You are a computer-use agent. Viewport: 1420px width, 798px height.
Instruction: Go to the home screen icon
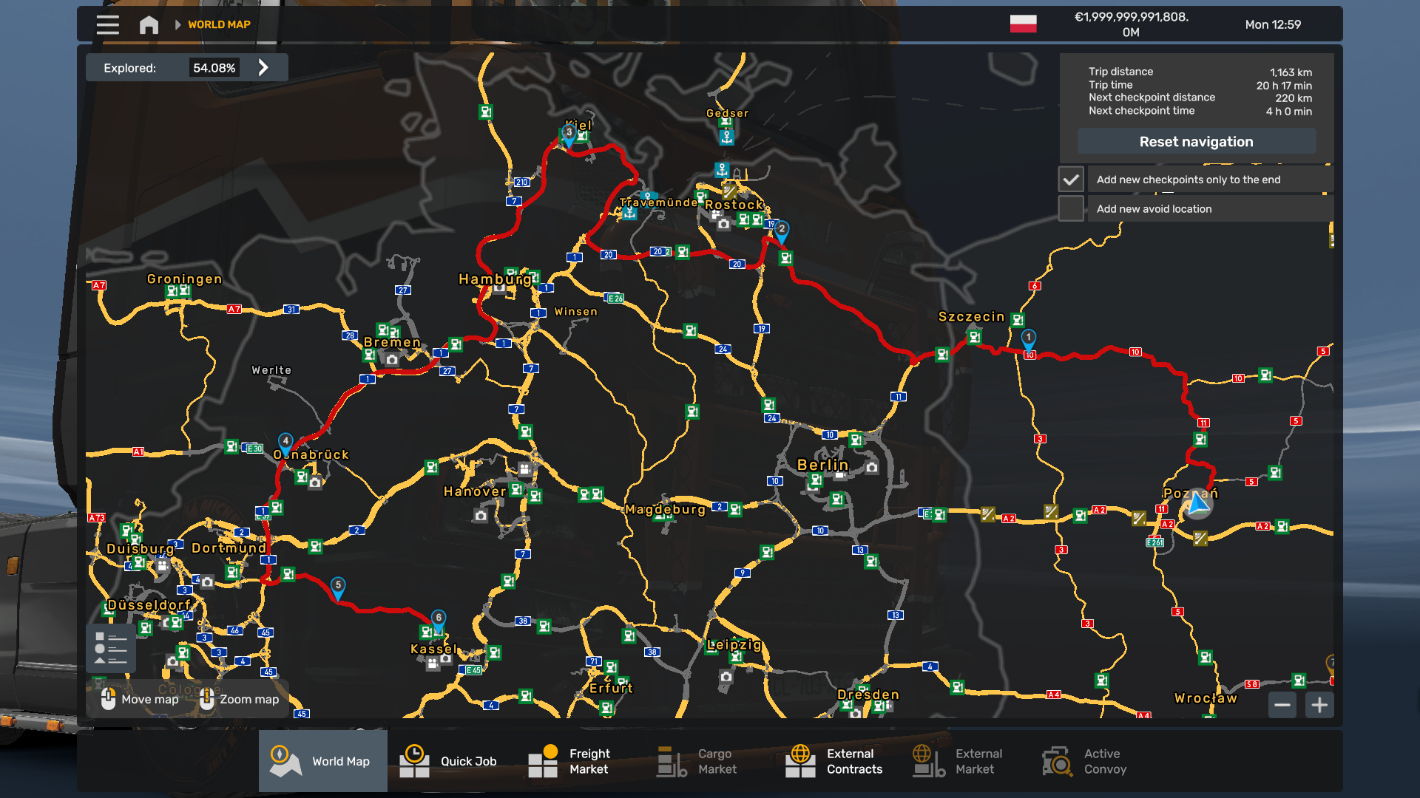149,24
